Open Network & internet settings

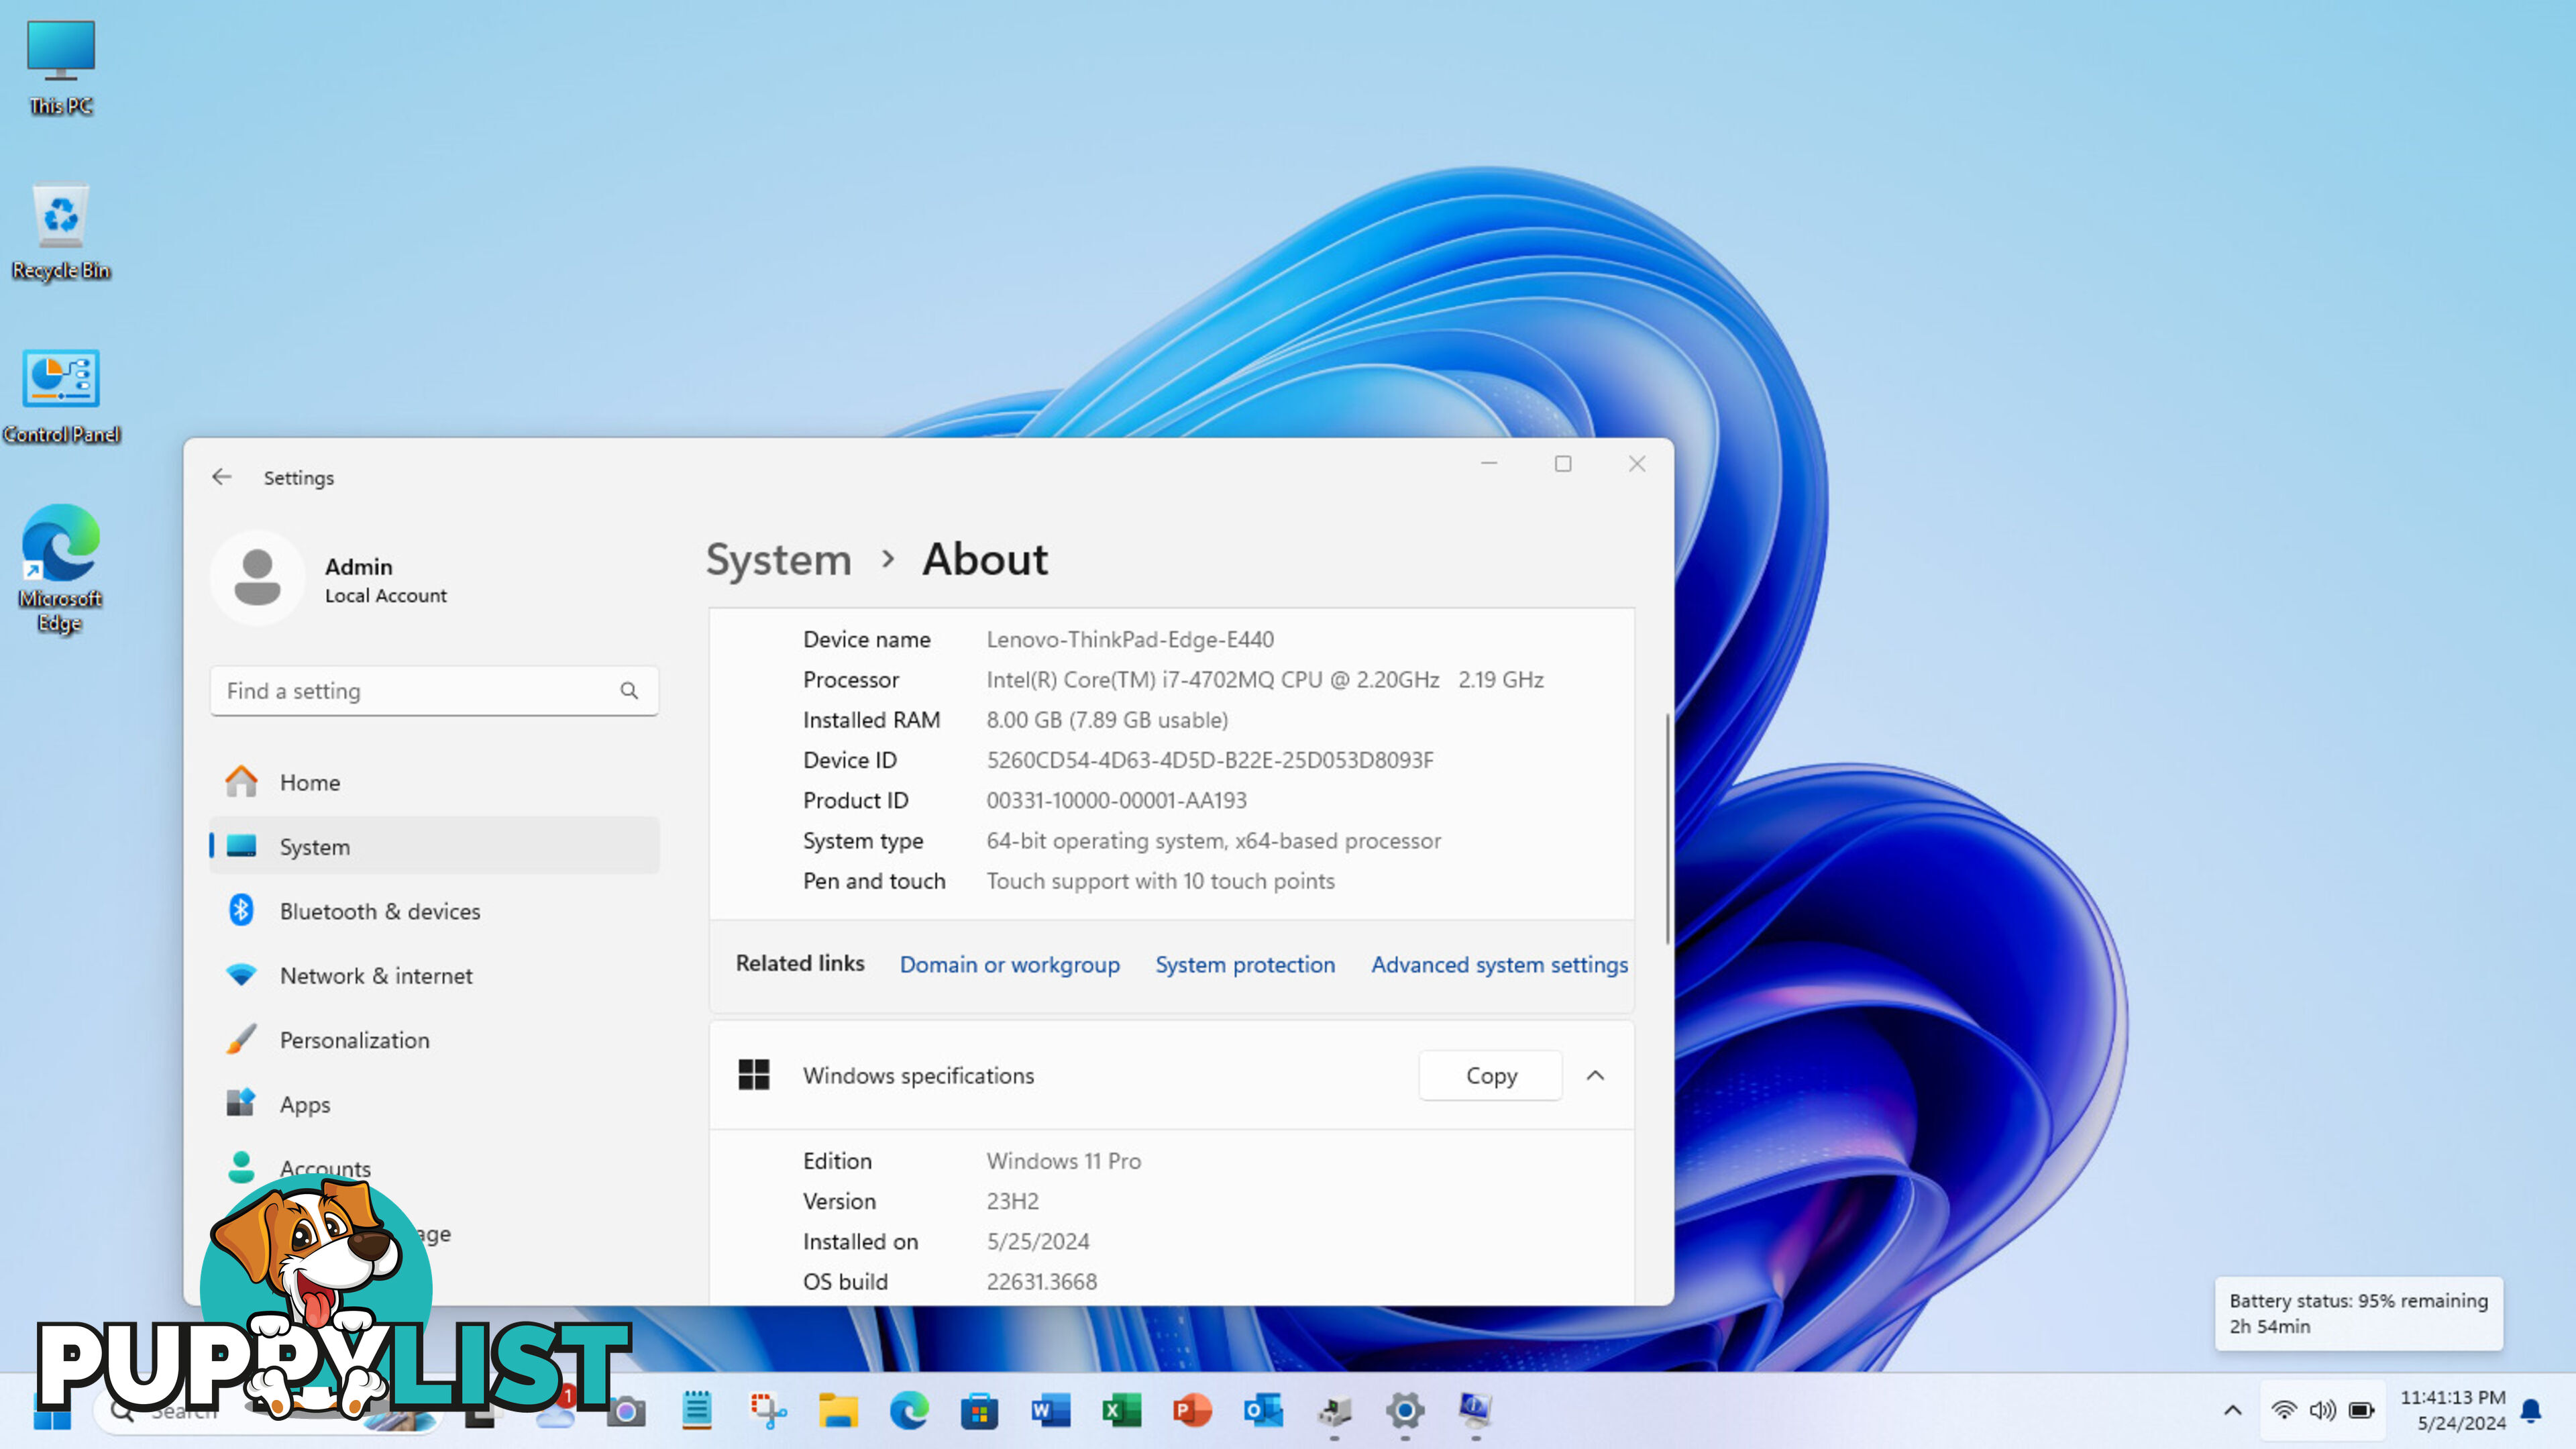click(x=434, y=975)
